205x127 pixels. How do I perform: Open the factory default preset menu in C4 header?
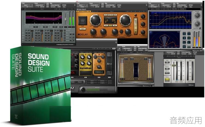coord(39,5)
